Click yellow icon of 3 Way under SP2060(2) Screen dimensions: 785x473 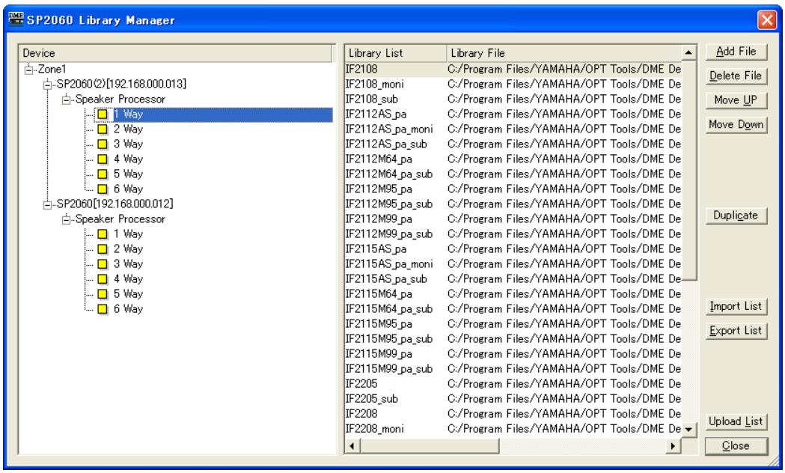(x=103, y=144)
